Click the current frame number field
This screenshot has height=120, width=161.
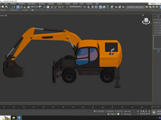tap(144, 114)
